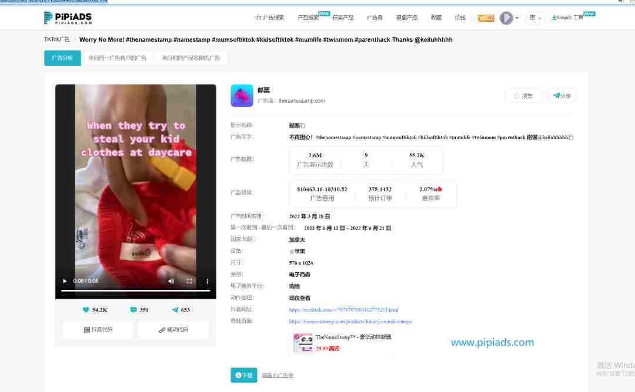
Task: Click the 55.2K popularity value
Action: 417,156
